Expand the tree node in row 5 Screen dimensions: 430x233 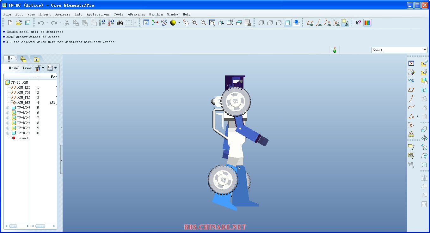[8, 108]
